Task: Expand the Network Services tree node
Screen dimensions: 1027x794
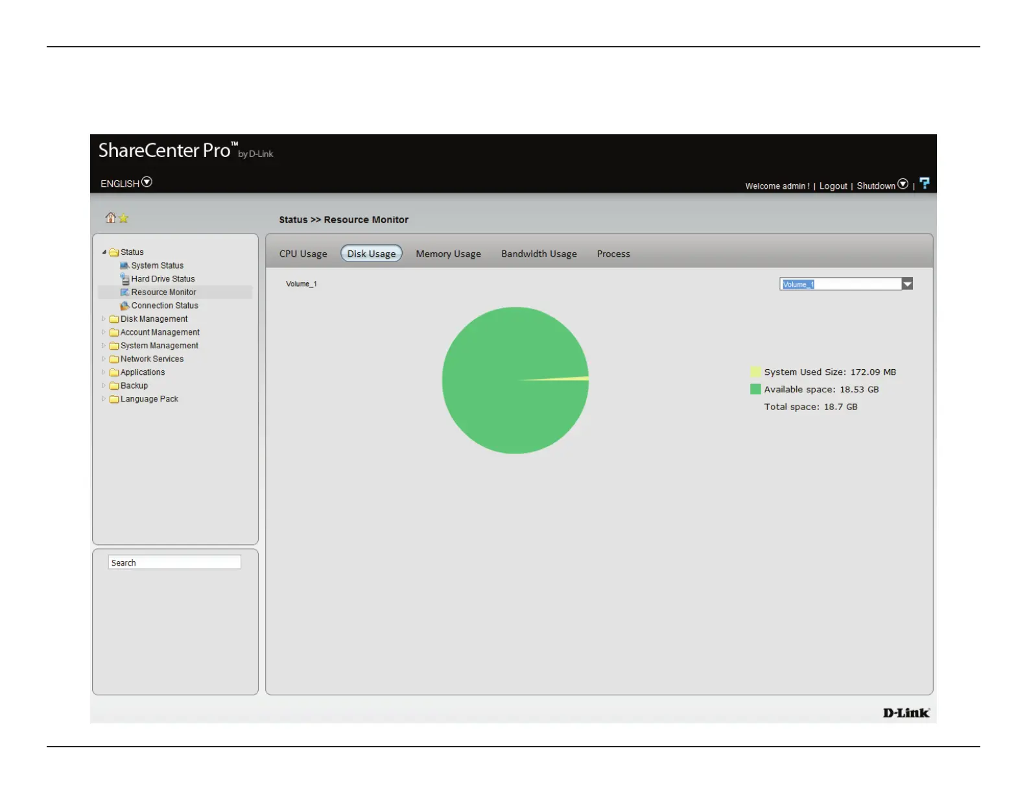Action: coord(104,359)
